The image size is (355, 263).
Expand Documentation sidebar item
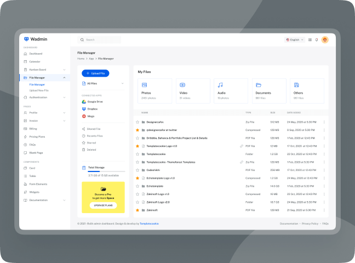click(x=64, y=200)
